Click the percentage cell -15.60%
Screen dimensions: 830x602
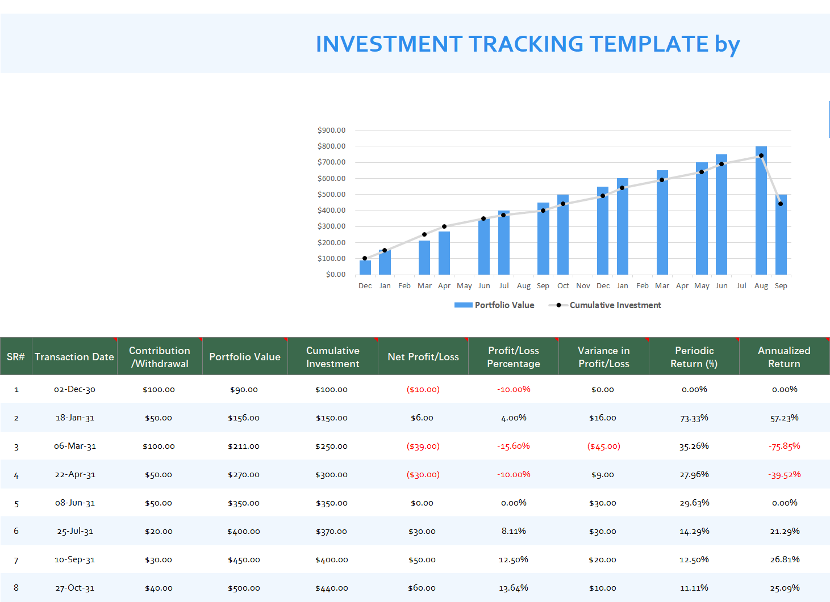514,446
